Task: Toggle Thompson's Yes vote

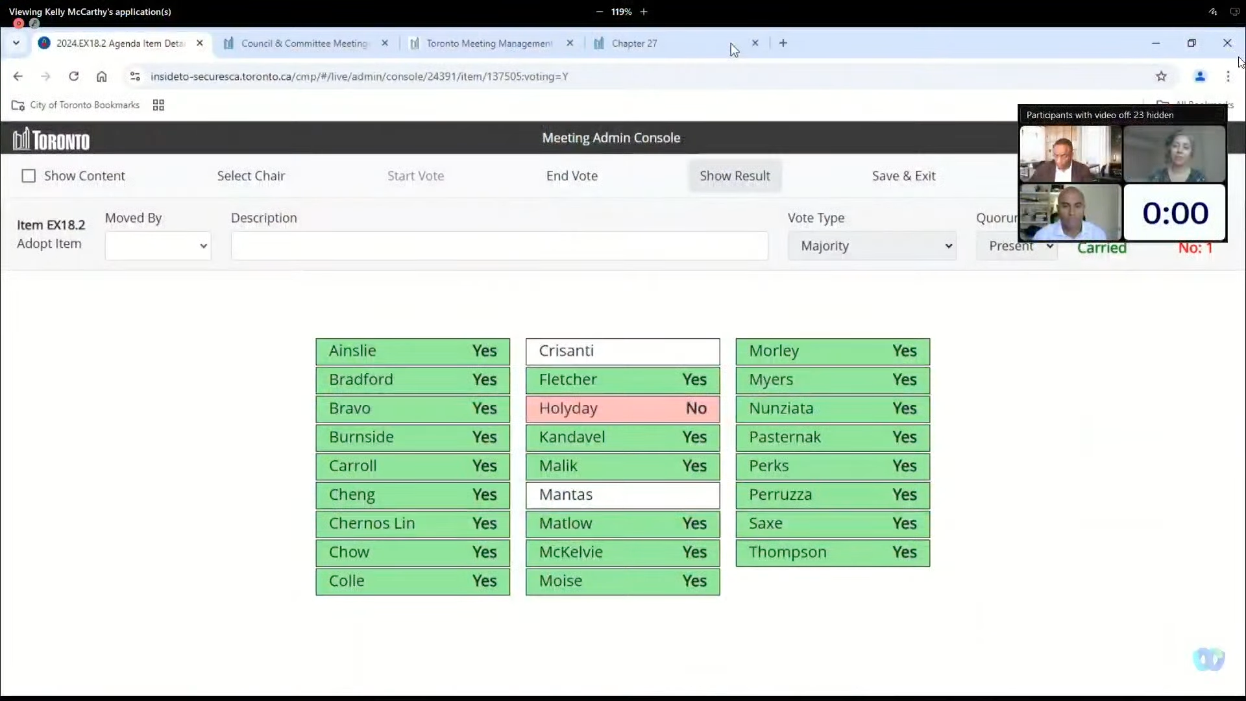Action: pos(833,552)
